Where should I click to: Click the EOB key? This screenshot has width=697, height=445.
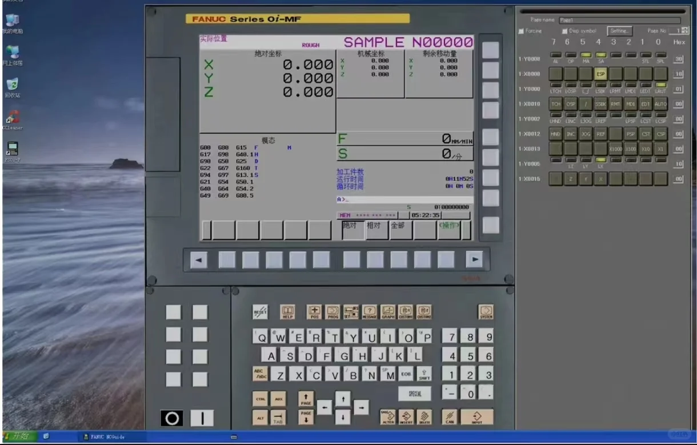406,374
